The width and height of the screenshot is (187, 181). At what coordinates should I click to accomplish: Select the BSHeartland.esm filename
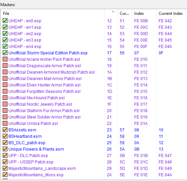pos(25,136)
